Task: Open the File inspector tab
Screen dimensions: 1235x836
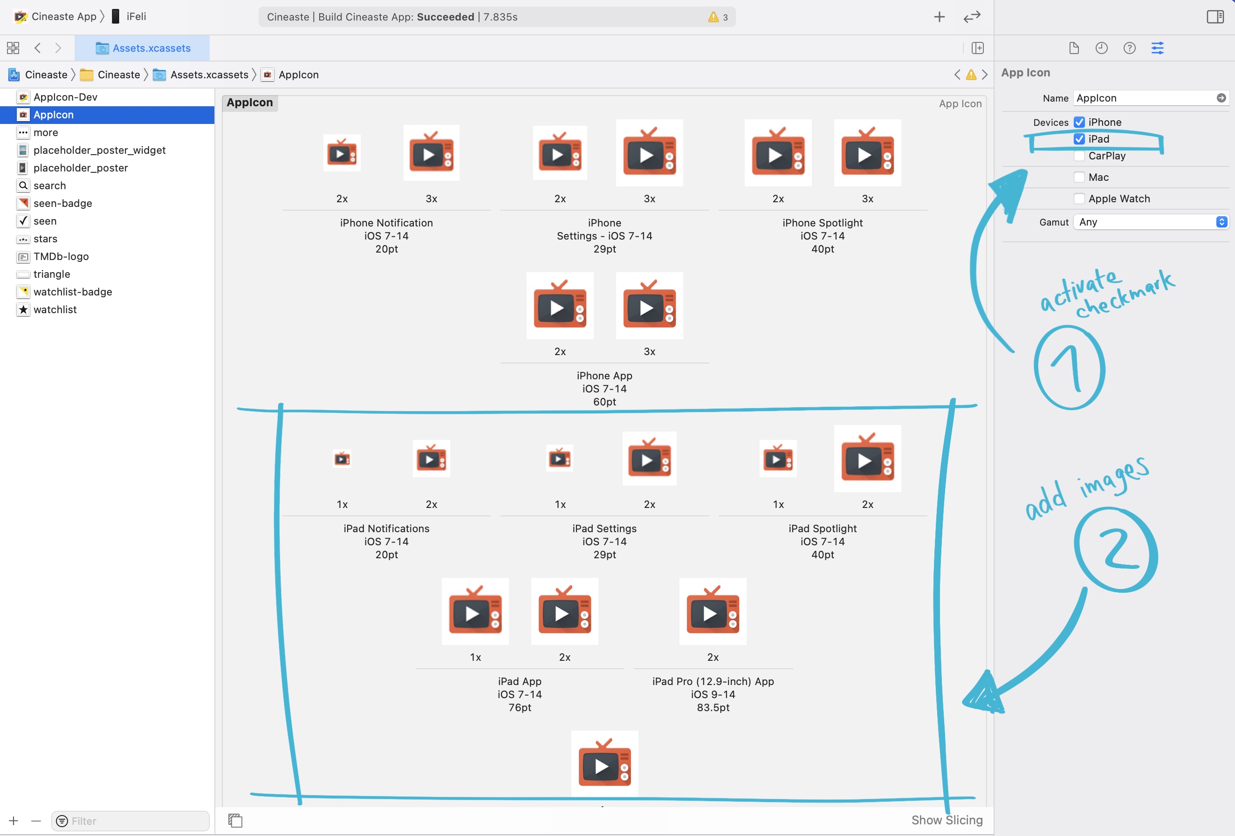Action: point(1073,48)
